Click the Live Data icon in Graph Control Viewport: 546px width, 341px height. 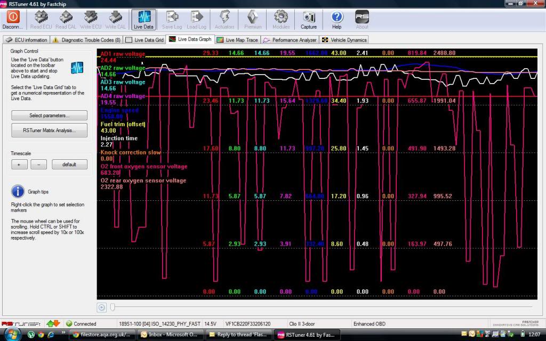point(77,68)
